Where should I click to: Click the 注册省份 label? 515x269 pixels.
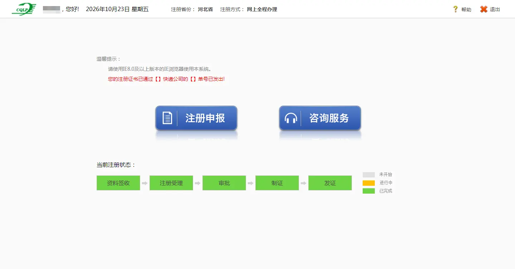click(183, 9)
